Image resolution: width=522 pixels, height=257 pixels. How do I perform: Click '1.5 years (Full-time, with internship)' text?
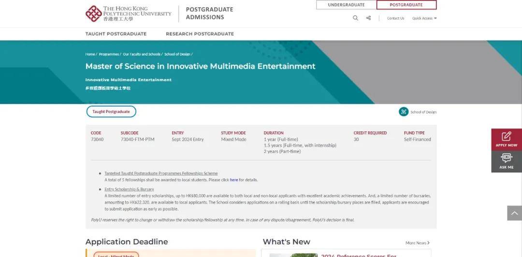pos(300,145)
